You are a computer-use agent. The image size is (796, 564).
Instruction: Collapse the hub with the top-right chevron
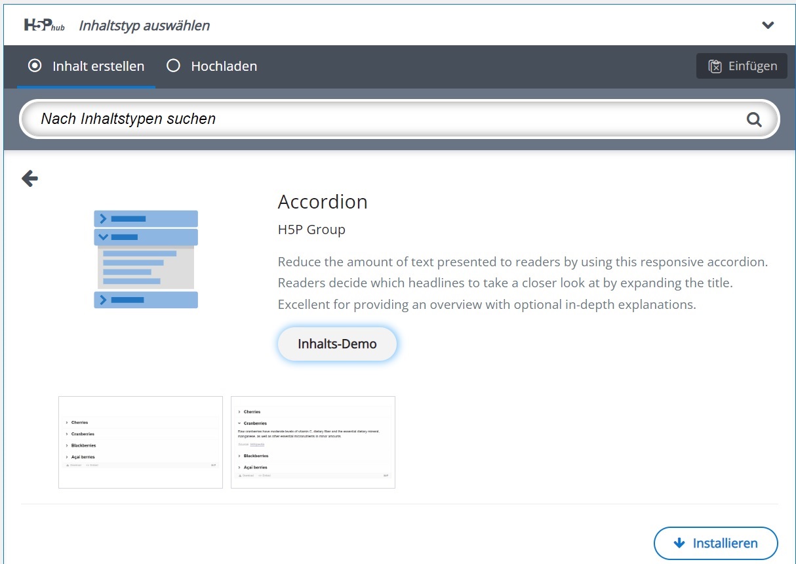tap(768, 26)
